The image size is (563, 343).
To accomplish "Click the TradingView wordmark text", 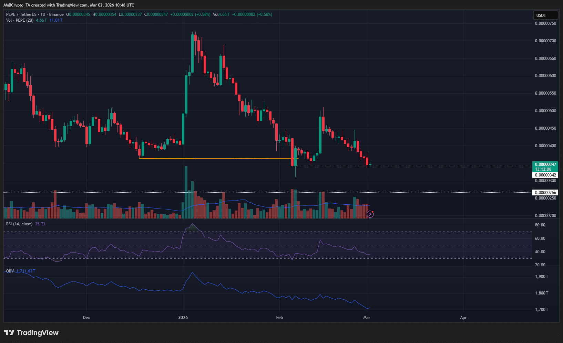I will pos(38,333).
